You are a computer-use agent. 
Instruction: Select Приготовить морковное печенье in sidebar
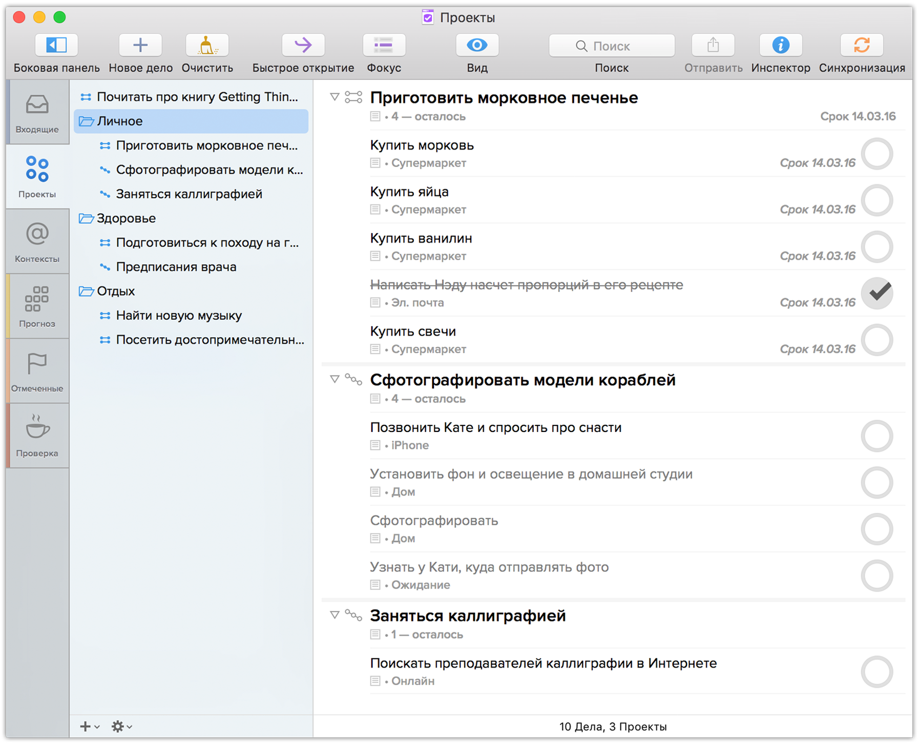pos(191,146)
